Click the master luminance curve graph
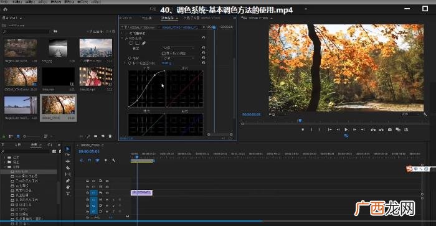This screenshot has width=436, height=226. coord(146,88)
